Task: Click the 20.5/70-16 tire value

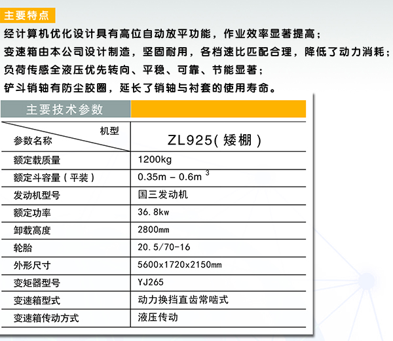Action: click(x=164, y=247)
